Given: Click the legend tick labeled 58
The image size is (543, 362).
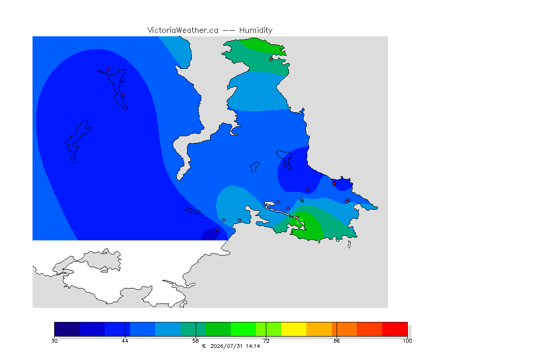Looking at the screenshot, I should click(196, 329).
